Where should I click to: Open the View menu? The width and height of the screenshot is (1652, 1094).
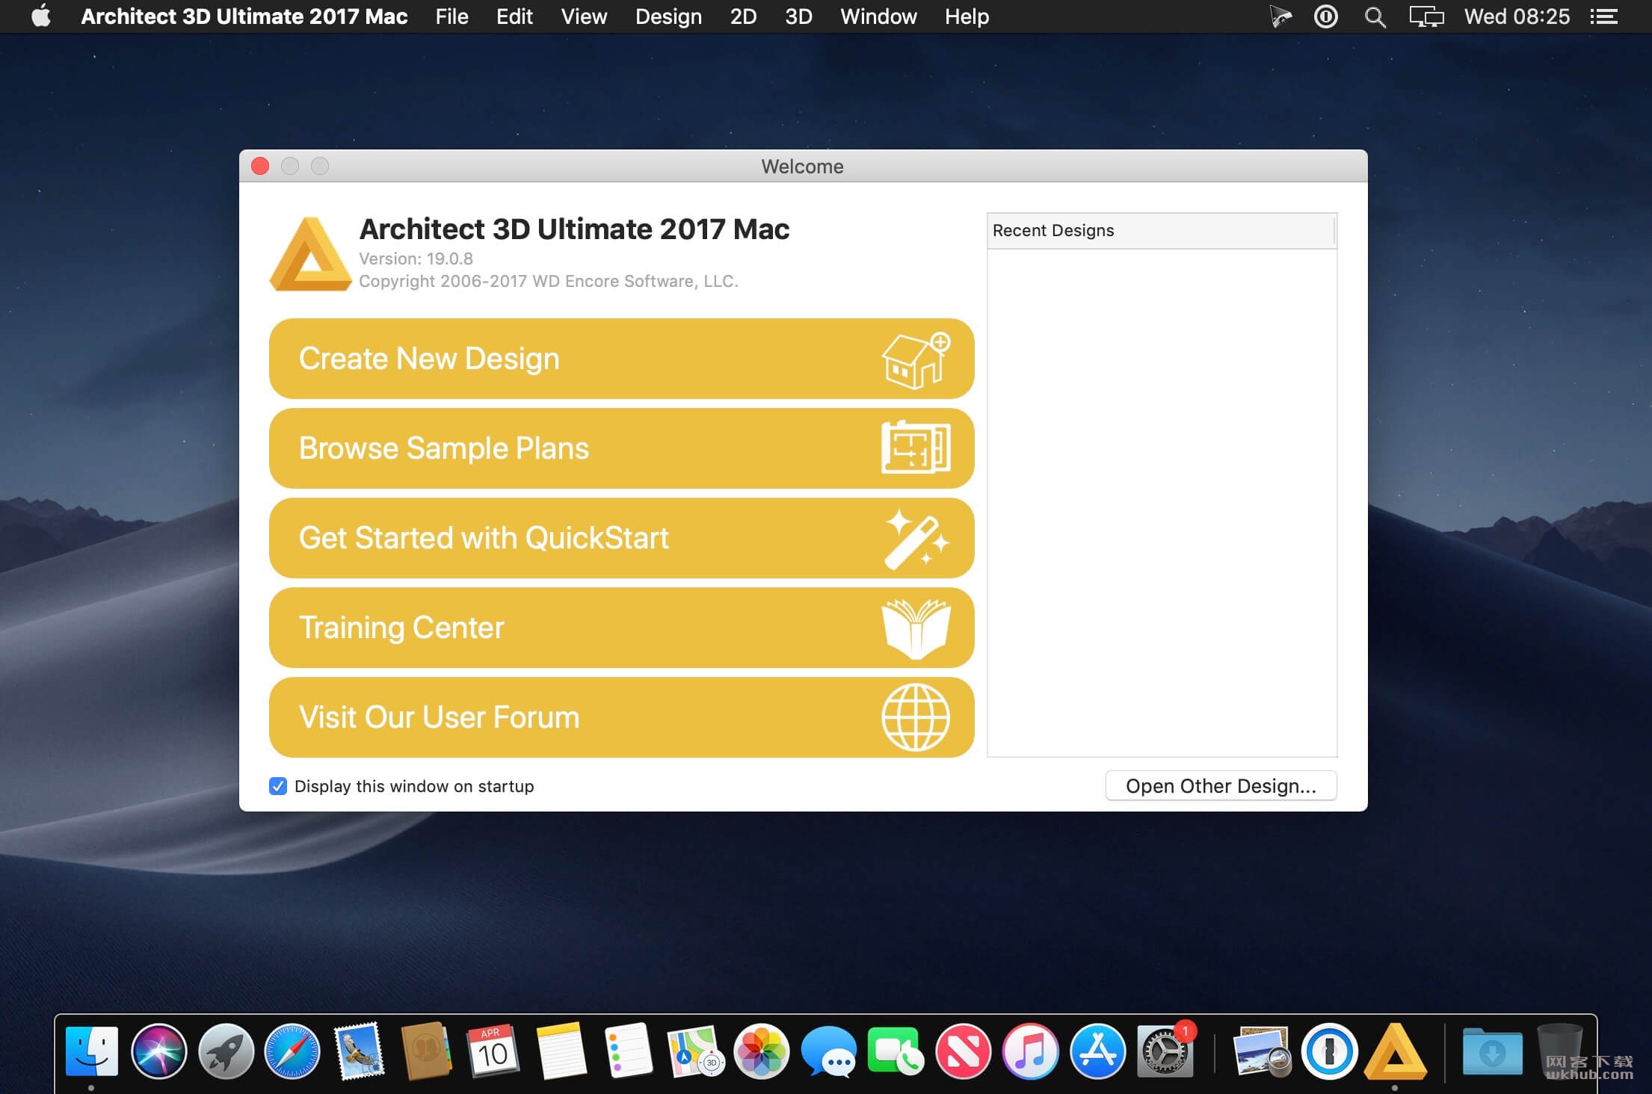point(584,16)
